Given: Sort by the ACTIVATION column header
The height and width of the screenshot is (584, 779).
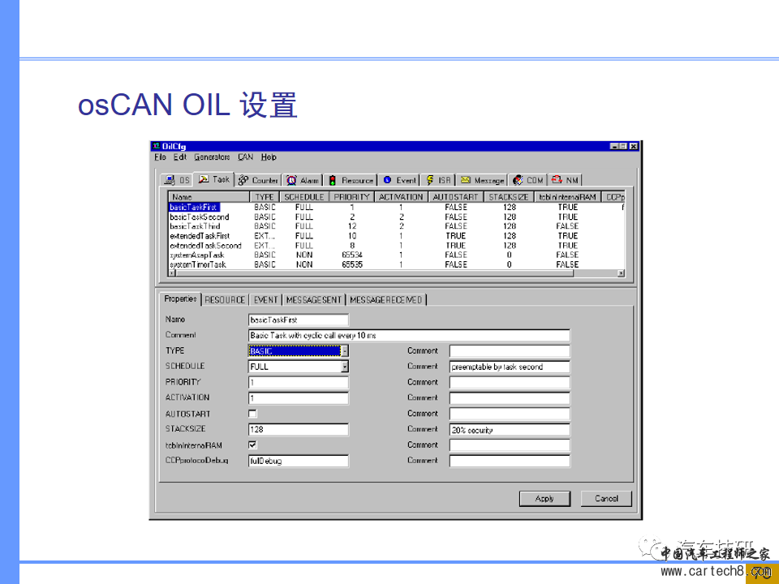Looking at the screenshot, I should point(401,197).
